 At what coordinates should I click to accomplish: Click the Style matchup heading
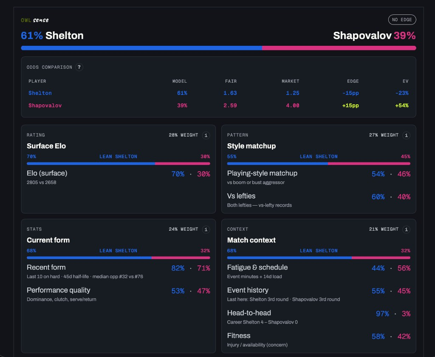[x=251, y=146]
